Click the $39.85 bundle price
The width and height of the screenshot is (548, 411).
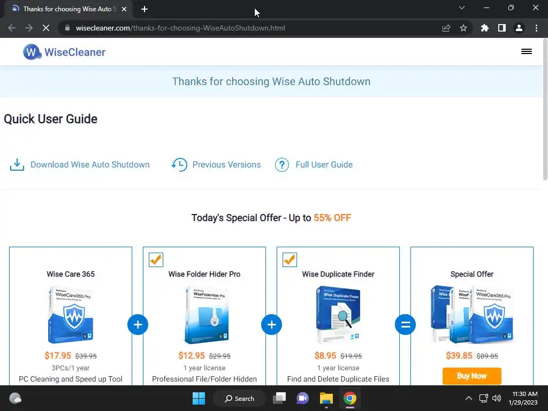point(459,356)
